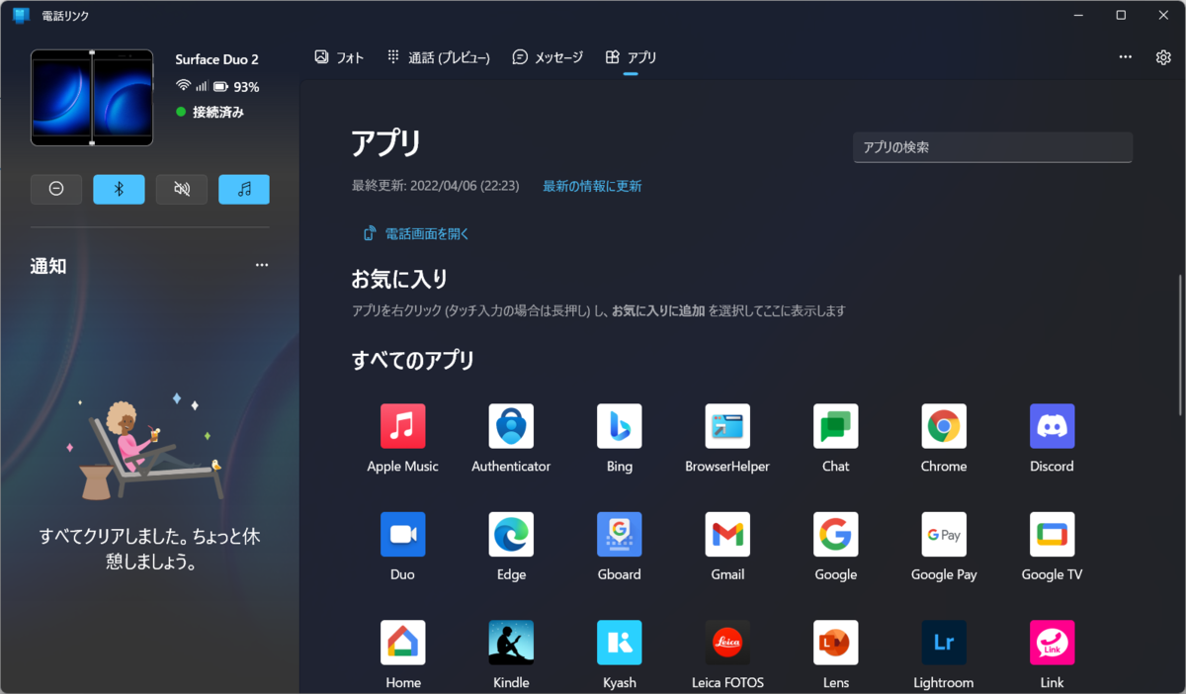The image size is (1186, 694).
Task: Open the Gmail app
Action: [x=727, y=535]
